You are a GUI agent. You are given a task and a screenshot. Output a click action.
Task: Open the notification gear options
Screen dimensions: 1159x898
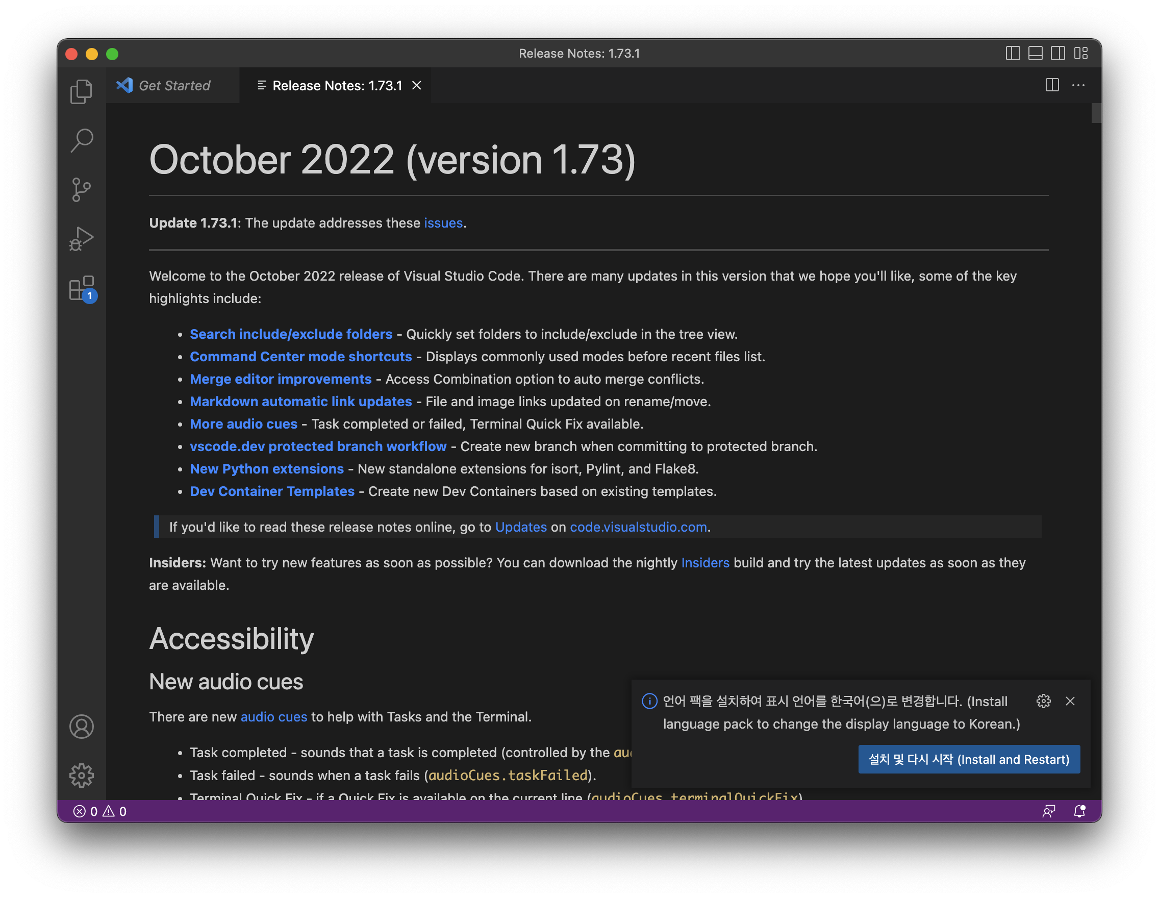(1043, 701)
